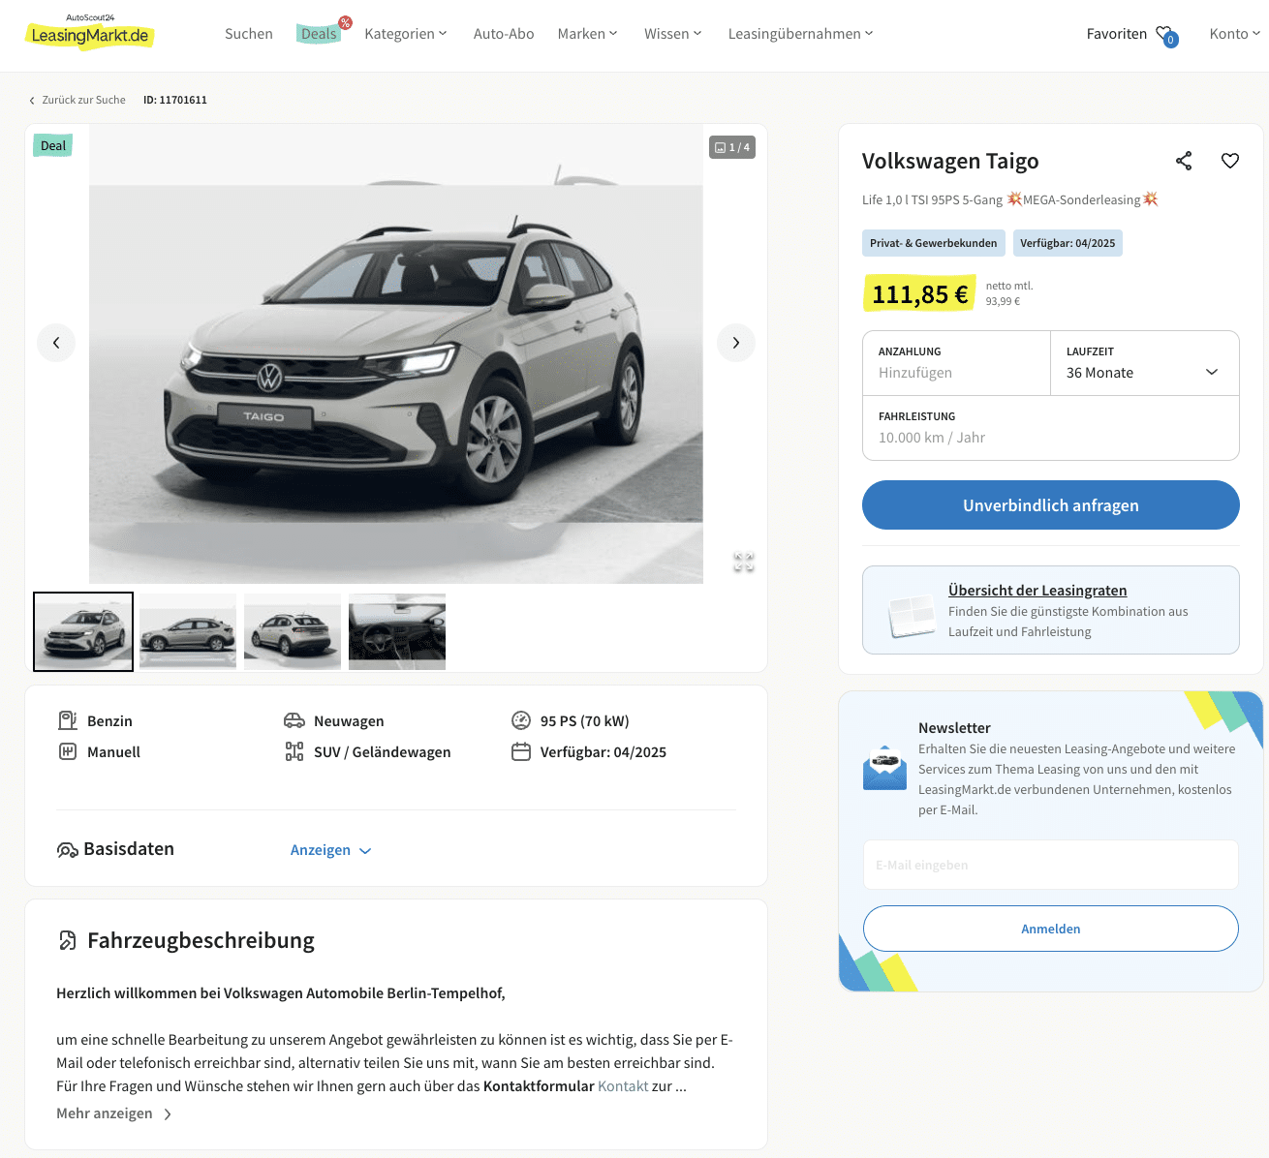Click Unverbindlich anfragen button
The width and height of the screenshot is (1269, 1158).
(x=1051, y=505)
